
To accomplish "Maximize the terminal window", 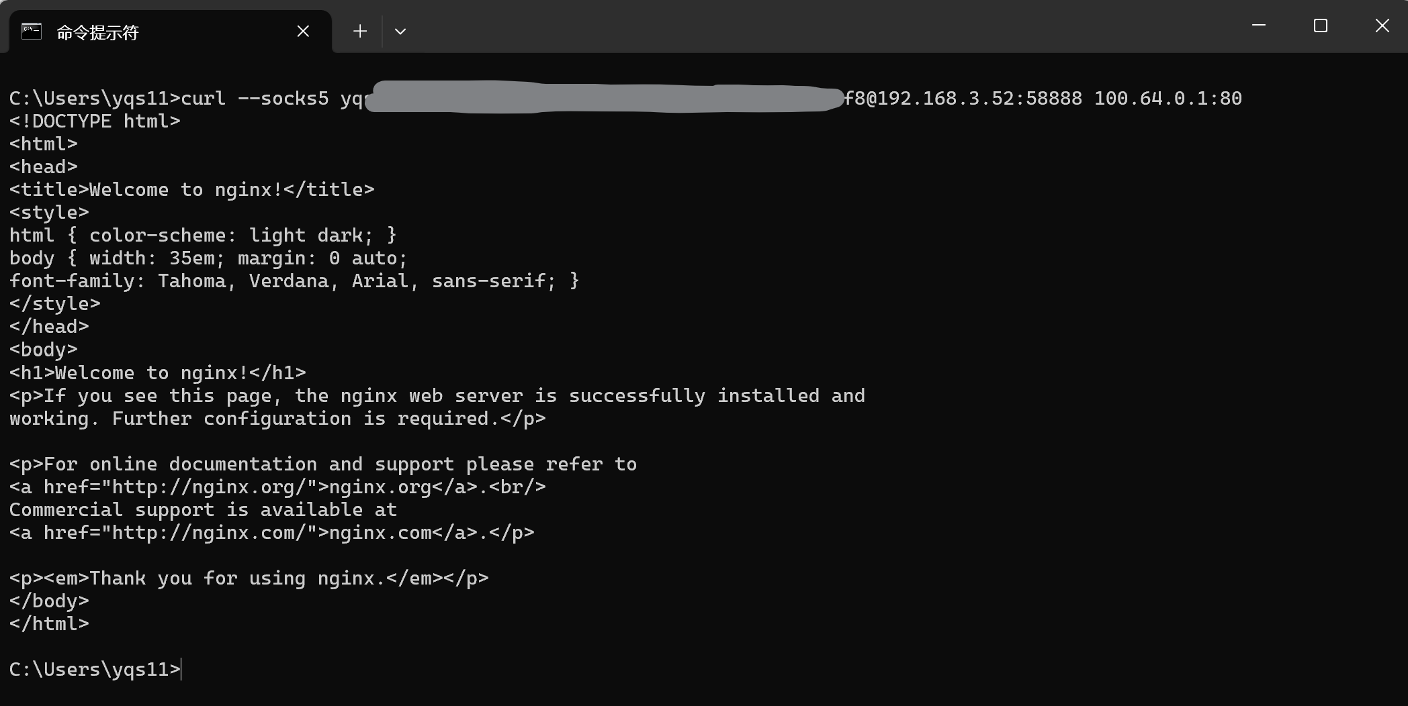I will point(1321,26).
